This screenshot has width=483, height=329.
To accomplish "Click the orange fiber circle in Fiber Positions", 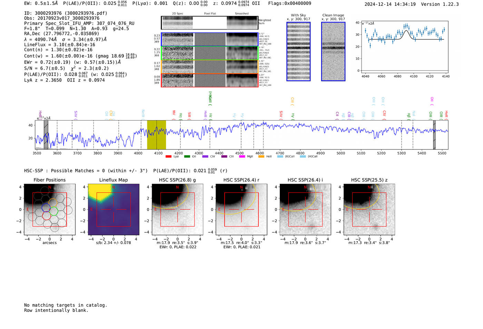I will click(x=53, y=203).
